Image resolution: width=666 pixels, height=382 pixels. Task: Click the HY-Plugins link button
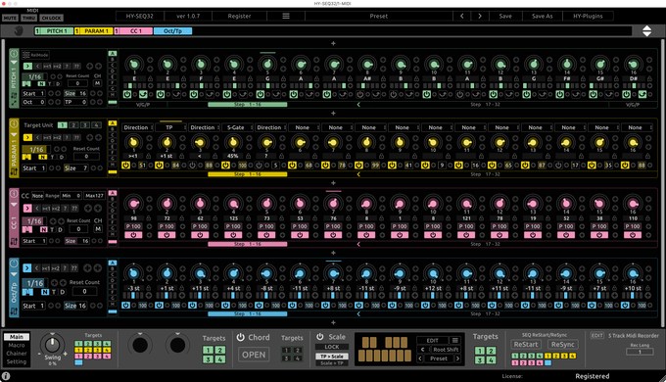tap(588, 16)
